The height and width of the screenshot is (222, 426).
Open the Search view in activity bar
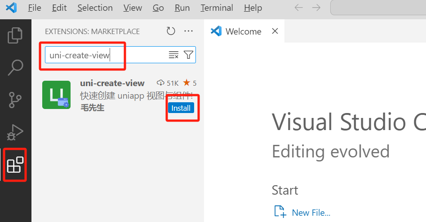click(15, 67)
